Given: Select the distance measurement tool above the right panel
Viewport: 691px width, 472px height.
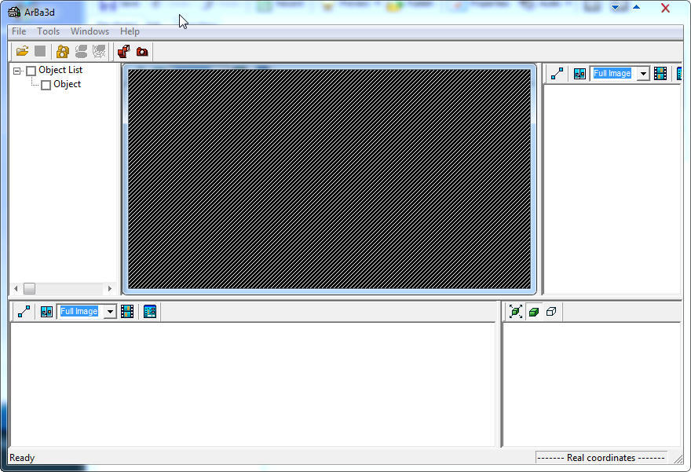Looking at the screenshot, I should pos(557,73).
